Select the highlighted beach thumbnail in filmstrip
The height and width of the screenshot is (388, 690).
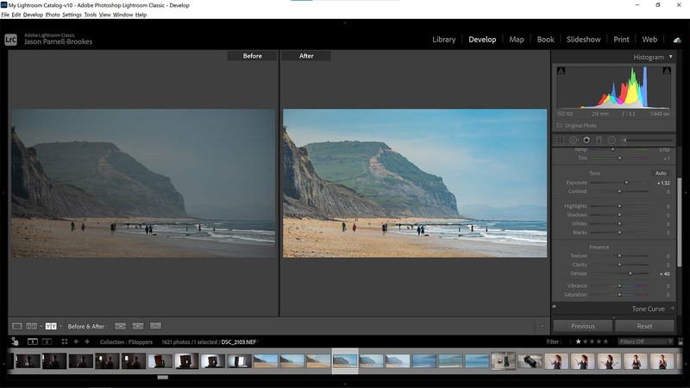344,360
